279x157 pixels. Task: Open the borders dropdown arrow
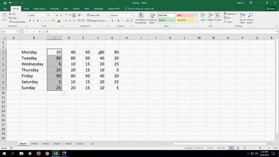48,20
